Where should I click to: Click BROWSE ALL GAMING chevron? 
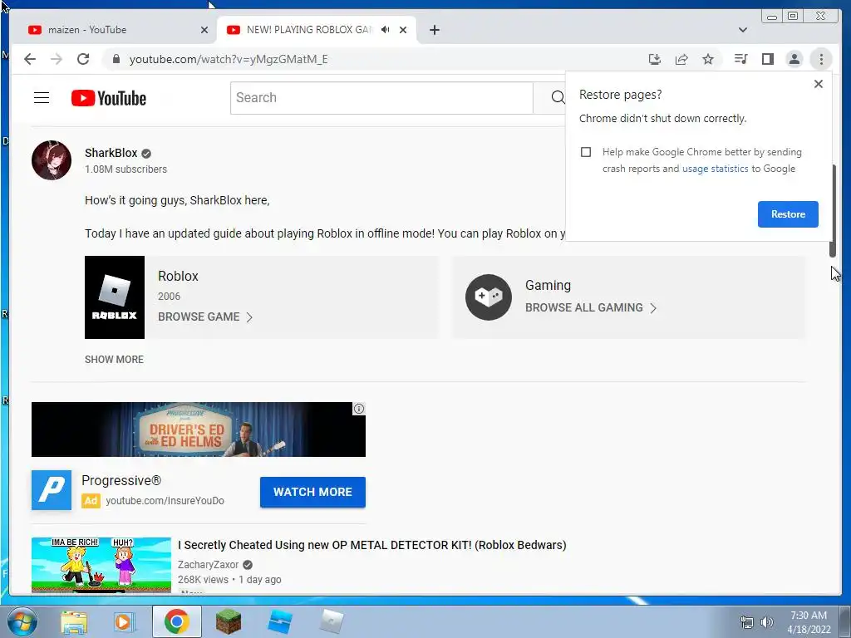pos(653,308)
